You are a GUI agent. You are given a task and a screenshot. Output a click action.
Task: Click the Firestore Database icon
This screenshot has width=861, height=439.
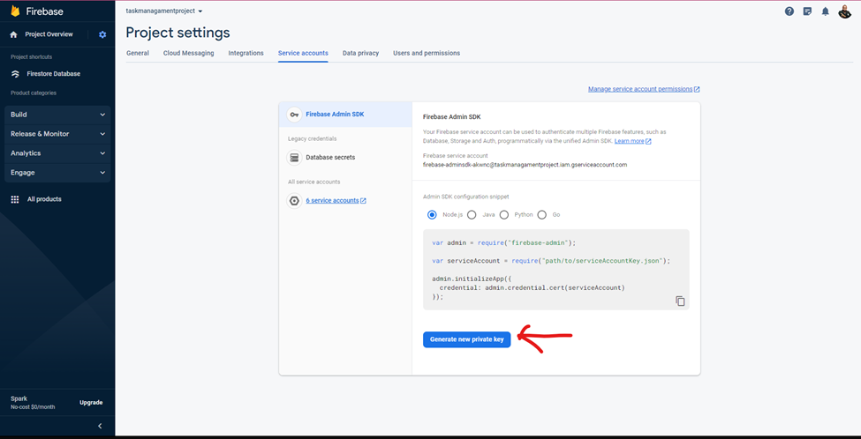click(15, 74)
